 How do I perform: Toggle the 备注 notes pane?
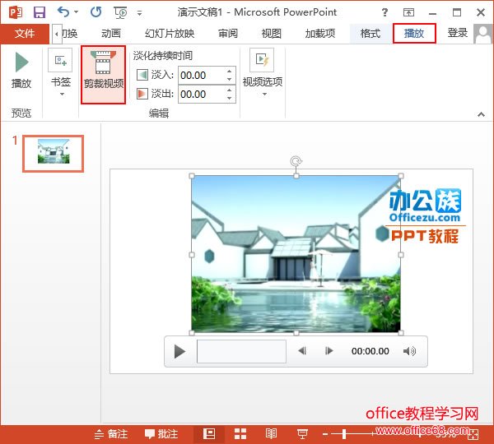tap(111, 434)
